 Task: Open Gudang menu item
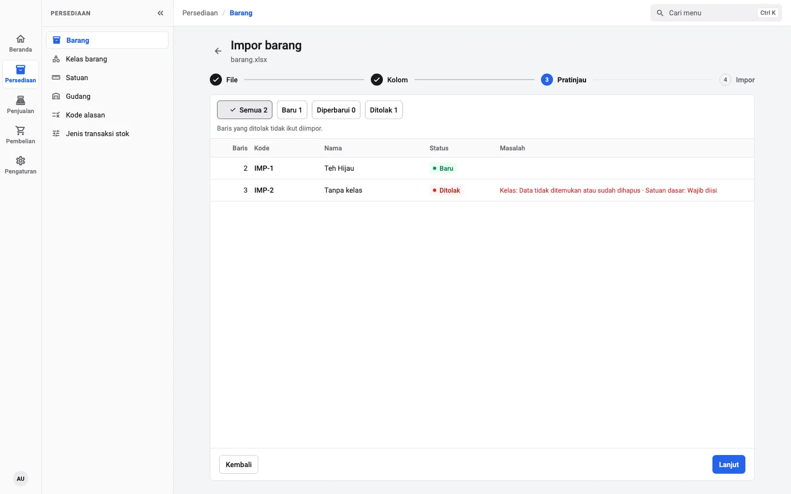tap(107, 97)
